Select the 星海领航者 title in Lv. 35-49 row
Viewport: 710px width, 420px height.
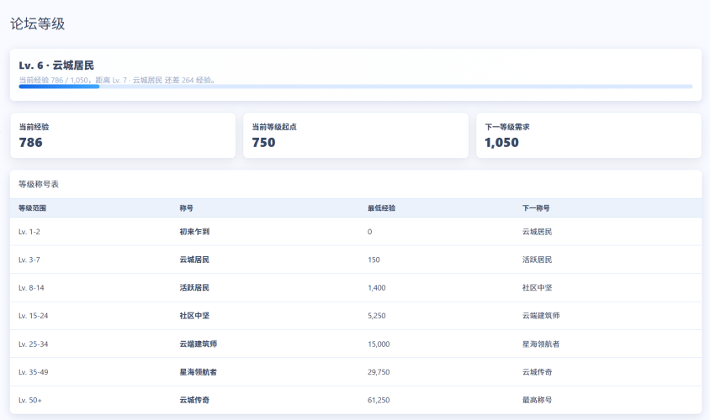[x=198, y=372]
